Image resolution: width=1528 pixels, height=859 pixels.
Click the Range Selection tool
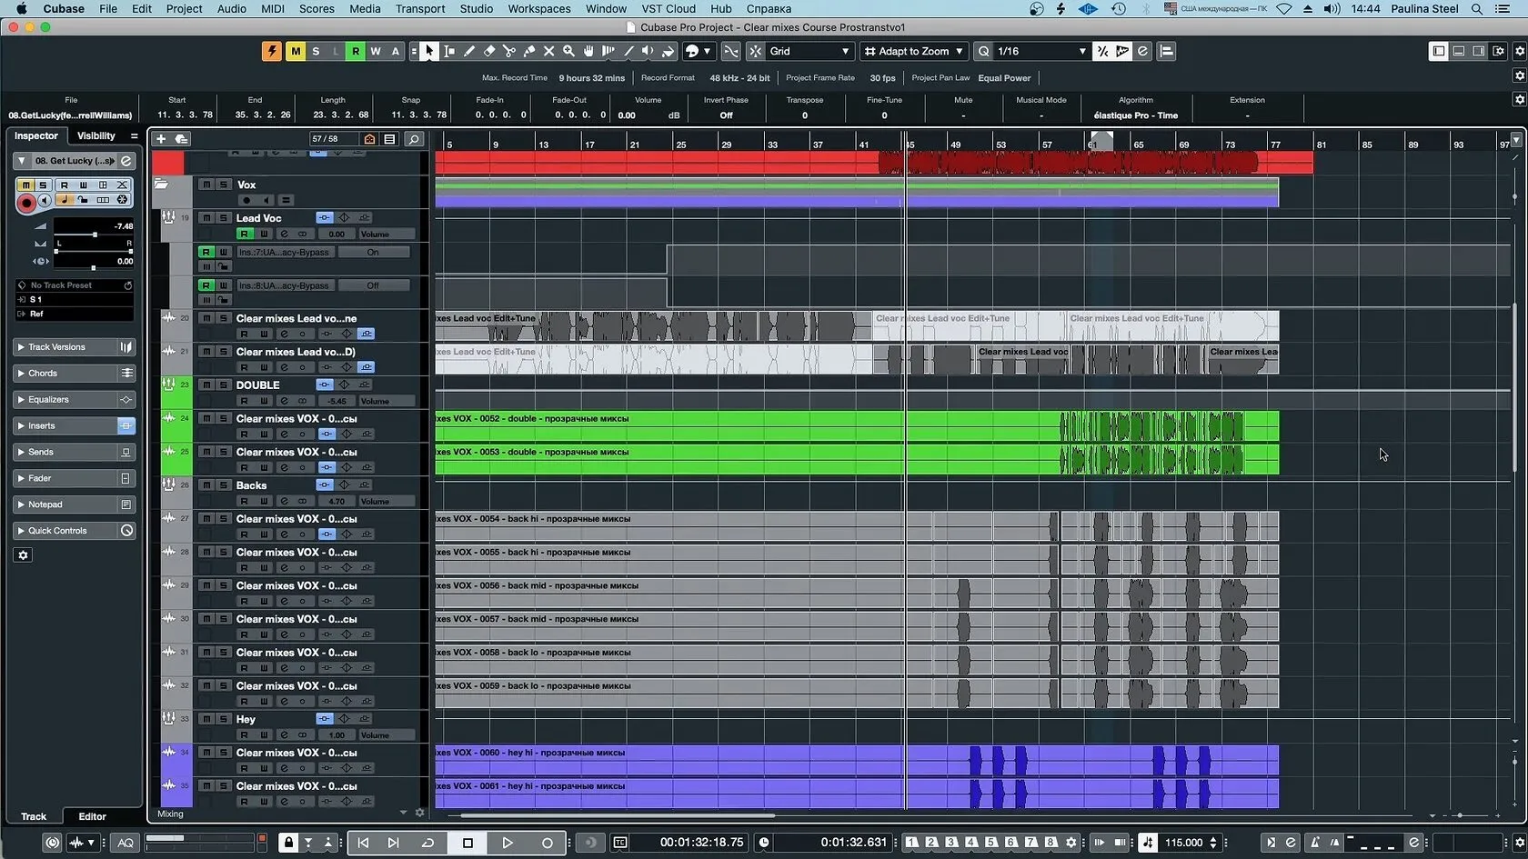coord(448,52)
